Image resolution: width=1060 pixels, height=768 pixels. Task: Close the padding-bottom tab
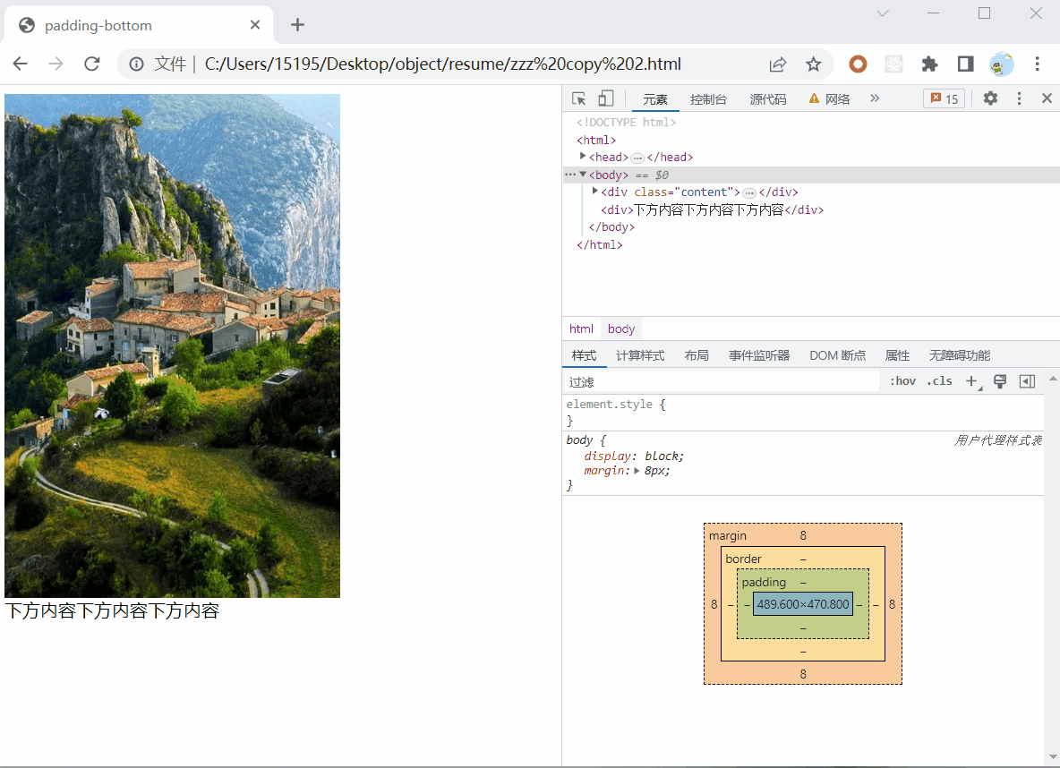point(255,25)
